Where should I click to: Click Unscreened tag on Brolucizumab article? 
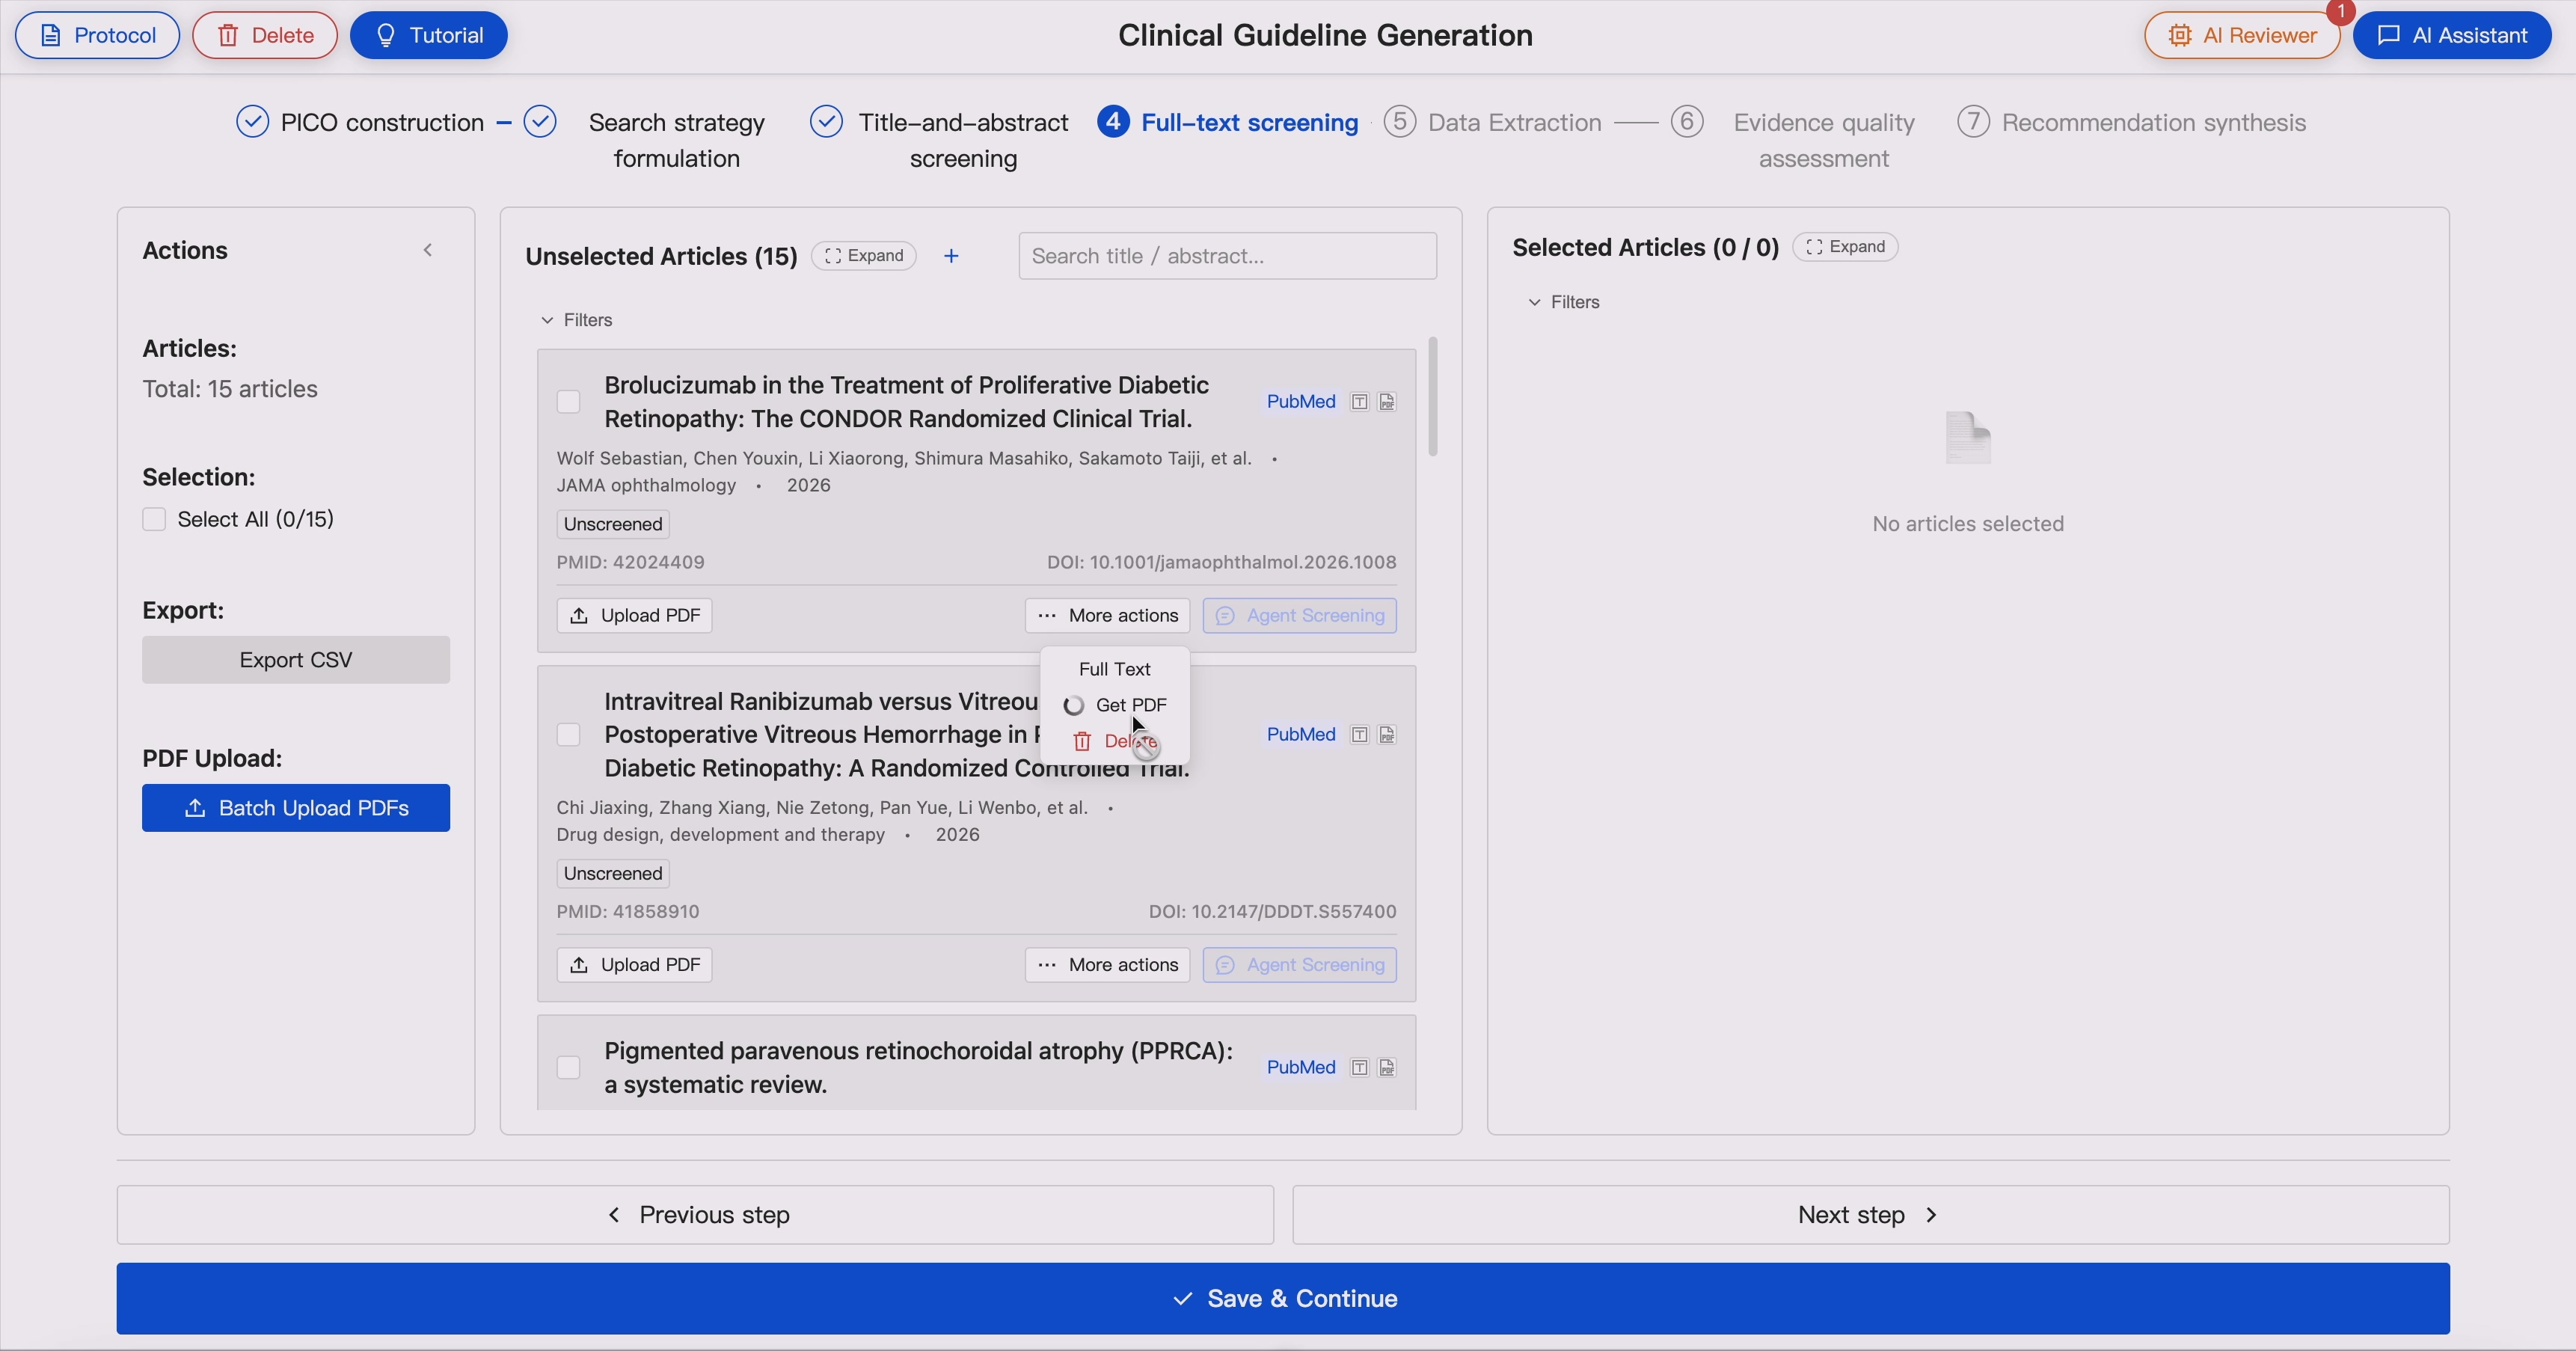click(613, 524)
